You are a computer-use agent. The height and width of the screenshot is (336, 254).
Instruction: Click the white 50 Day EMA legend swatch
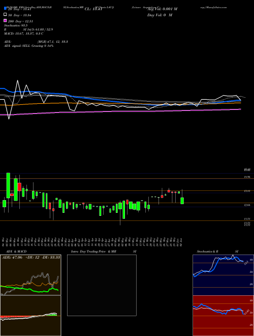click(x=6, y=15)
